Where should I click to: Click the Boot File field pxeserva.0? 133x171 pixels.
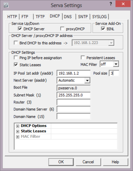(x=74, y=88)
